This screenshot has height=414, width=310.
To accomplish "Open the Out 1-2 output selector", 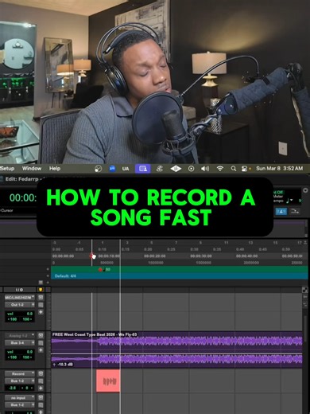I will [x=20, y=305].
